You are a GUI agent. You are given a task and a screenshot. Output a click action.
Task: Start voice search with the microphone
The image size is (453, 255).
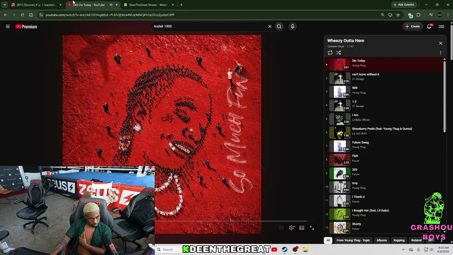(x=292, y=26)
